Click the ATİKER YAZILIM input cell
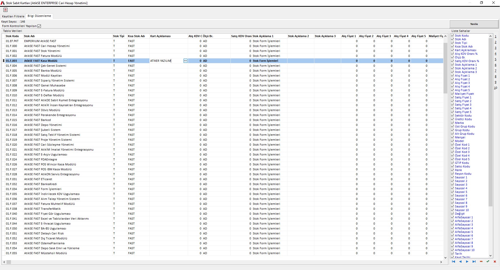The height and width of the screenshot is (270, 500). point(166,61)
